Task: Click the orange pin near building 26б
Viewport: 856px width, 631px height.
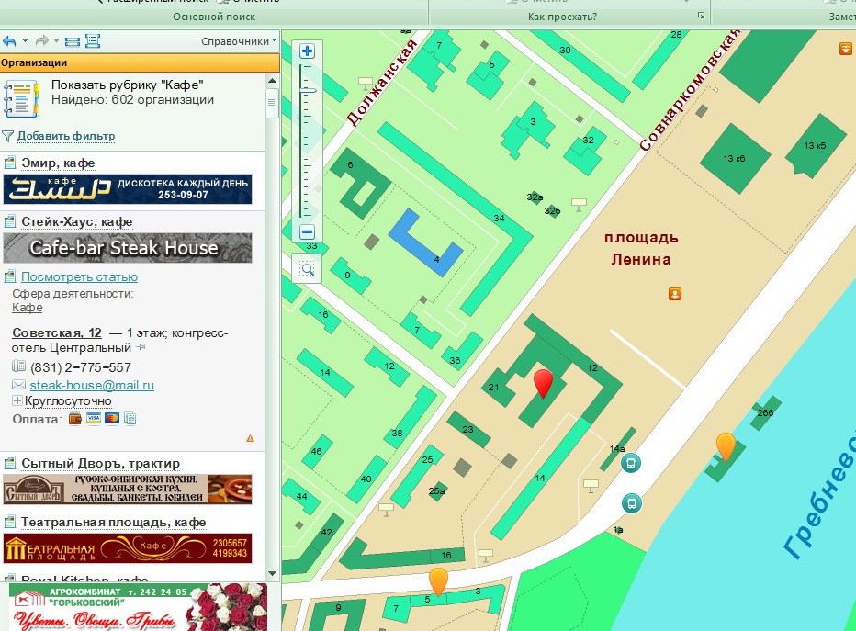Action: coord(726,447)
